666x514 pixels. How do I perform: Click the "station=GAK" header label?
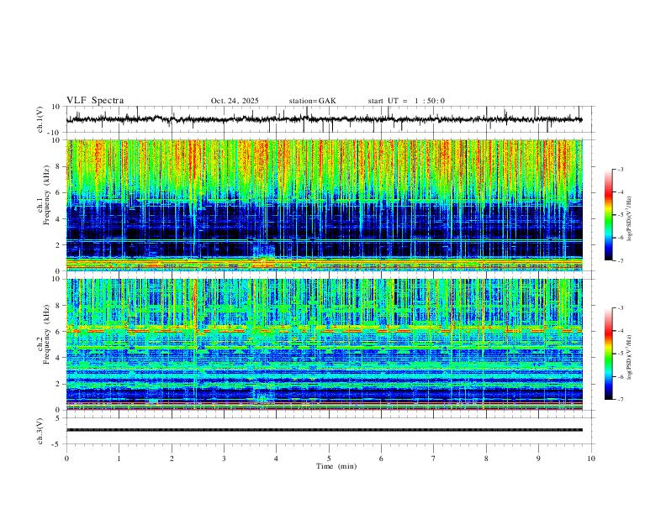point(312,101)
